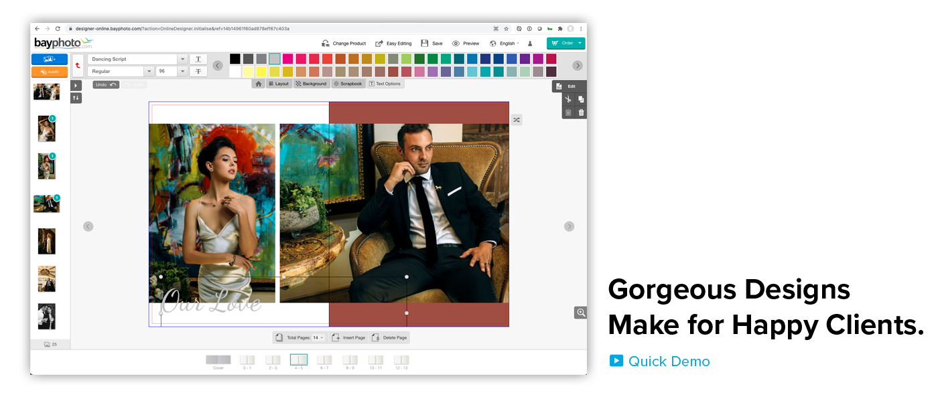This screenshot has height=413, width=938.
Task: Click the sort photos up-down arrows icon
Action: (76, 98)
